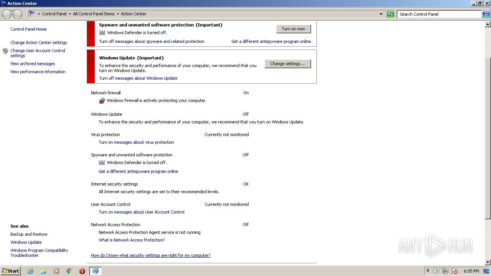Click the volume speaker tray icon
This screenshot has width=491, height=276.
(x=436, y=271)
